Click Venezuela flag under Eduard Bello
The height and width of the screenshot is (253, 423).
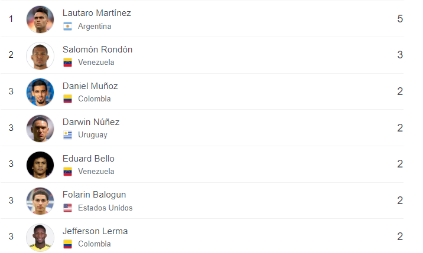tap(67, 172)
